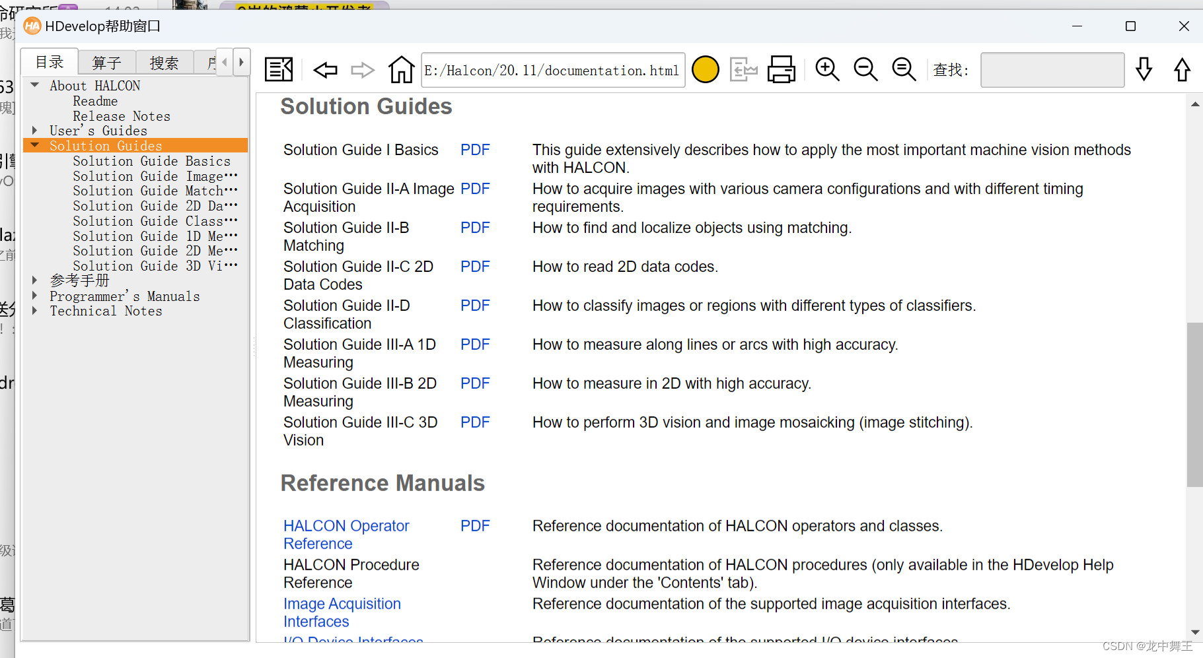The image size is (1203, 658).
Task: Click the yellow circle status icon
Action: coord(705,69)
